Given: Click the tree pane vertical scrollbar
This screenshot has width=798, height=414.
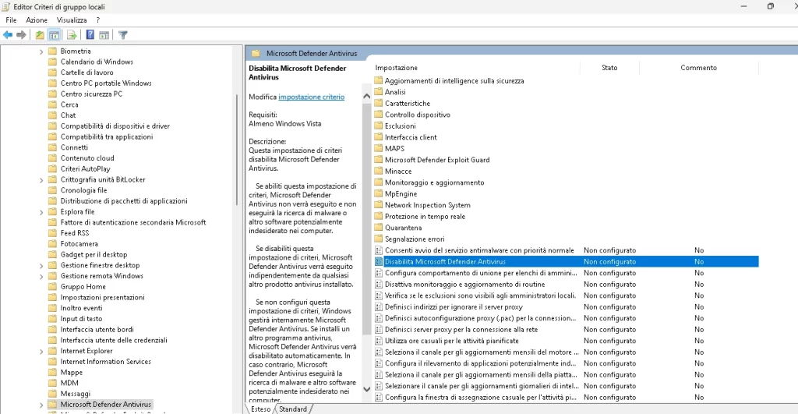Looking at the screenshot, I should pos(237,150).
